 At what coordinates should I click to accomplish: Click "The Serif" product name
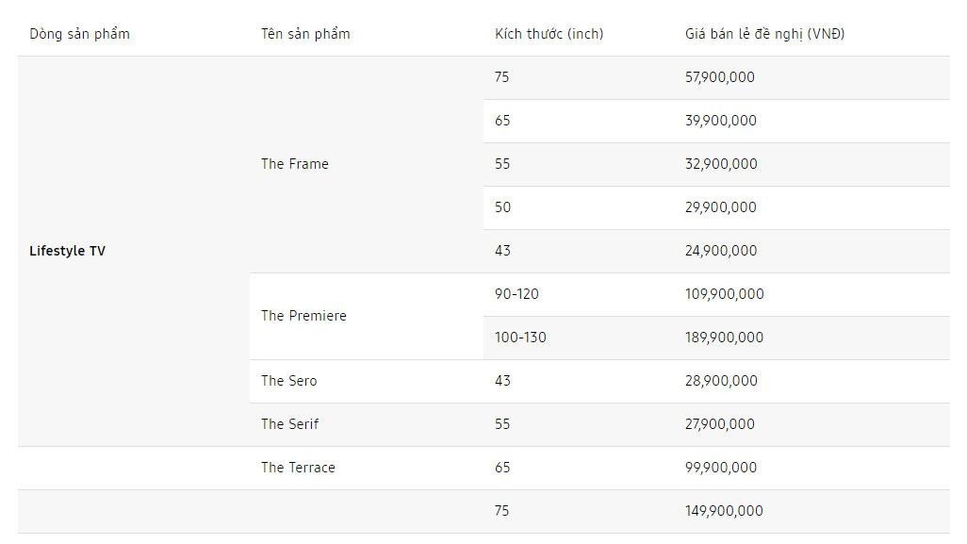coord(289,424)
